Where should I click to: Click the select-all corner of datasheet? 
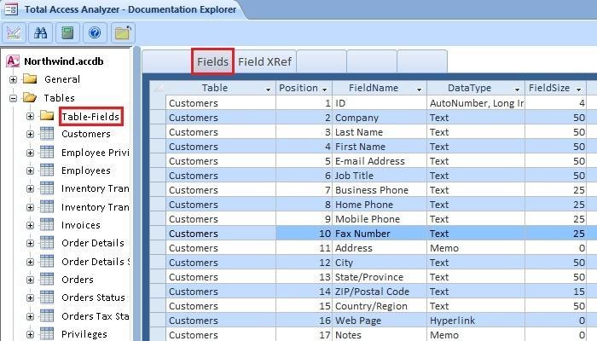pyautogui.click(x=157, y=88)
